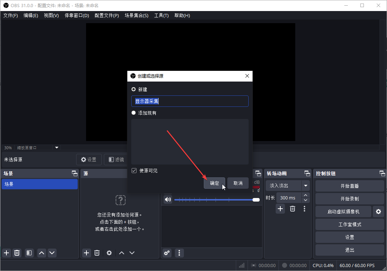Open the 场景集合(S) menu
The height and width of the screenshot is (271, 387).
click(x=136, y=16)
